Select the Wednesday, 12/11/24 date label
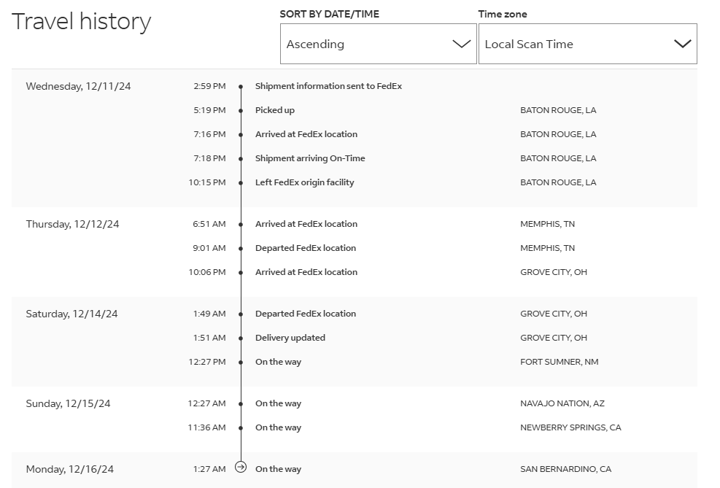Viewport: 720px width, 488px height. [x=78, y=86]
